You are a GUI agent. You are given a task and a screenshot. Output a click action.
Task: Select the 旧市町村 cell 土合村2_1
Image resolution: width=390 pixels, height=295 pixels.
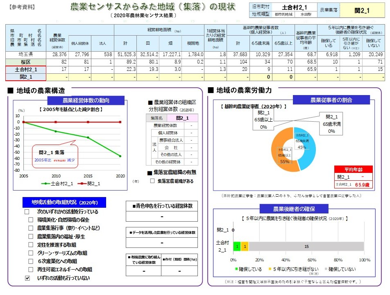[295, 7]
